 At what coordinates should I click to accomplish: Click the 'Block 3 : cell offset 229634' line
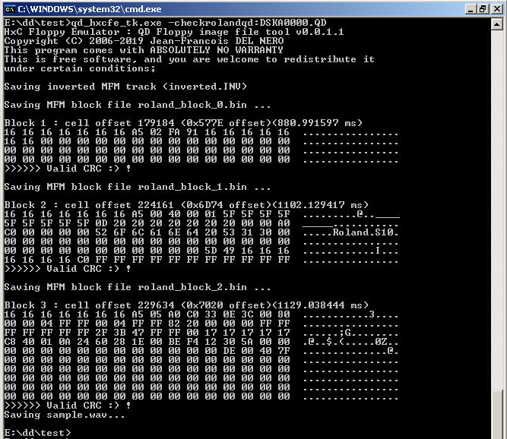click(x=186, y=305)
